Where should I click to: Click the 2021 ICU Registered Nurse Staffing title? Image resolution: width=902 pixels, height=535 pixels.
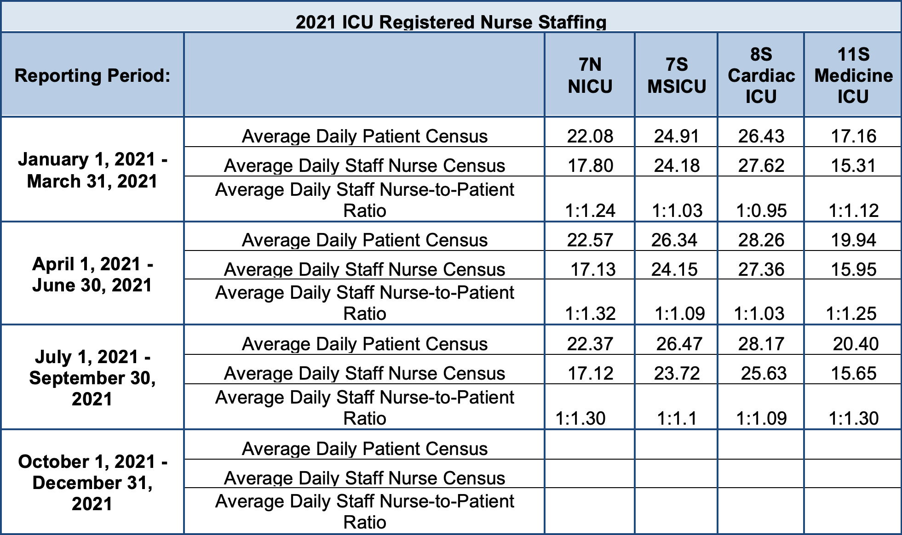[451, 22]
